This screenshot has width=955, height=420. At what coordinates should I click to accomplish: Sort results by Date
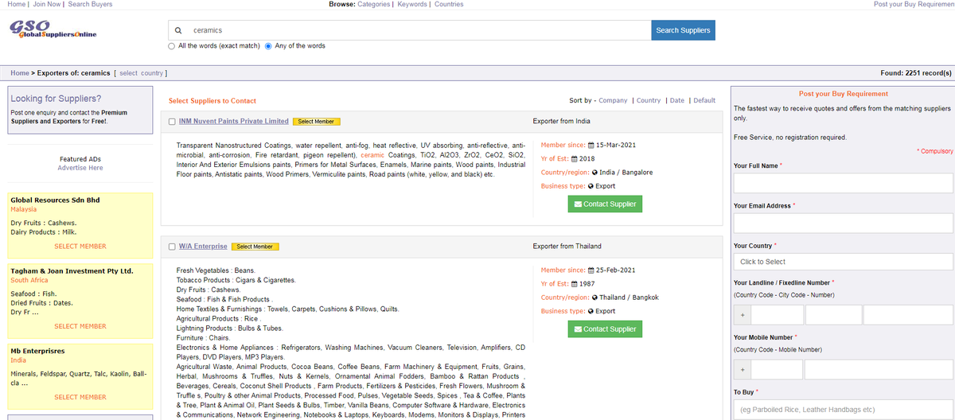pos(676,100)
